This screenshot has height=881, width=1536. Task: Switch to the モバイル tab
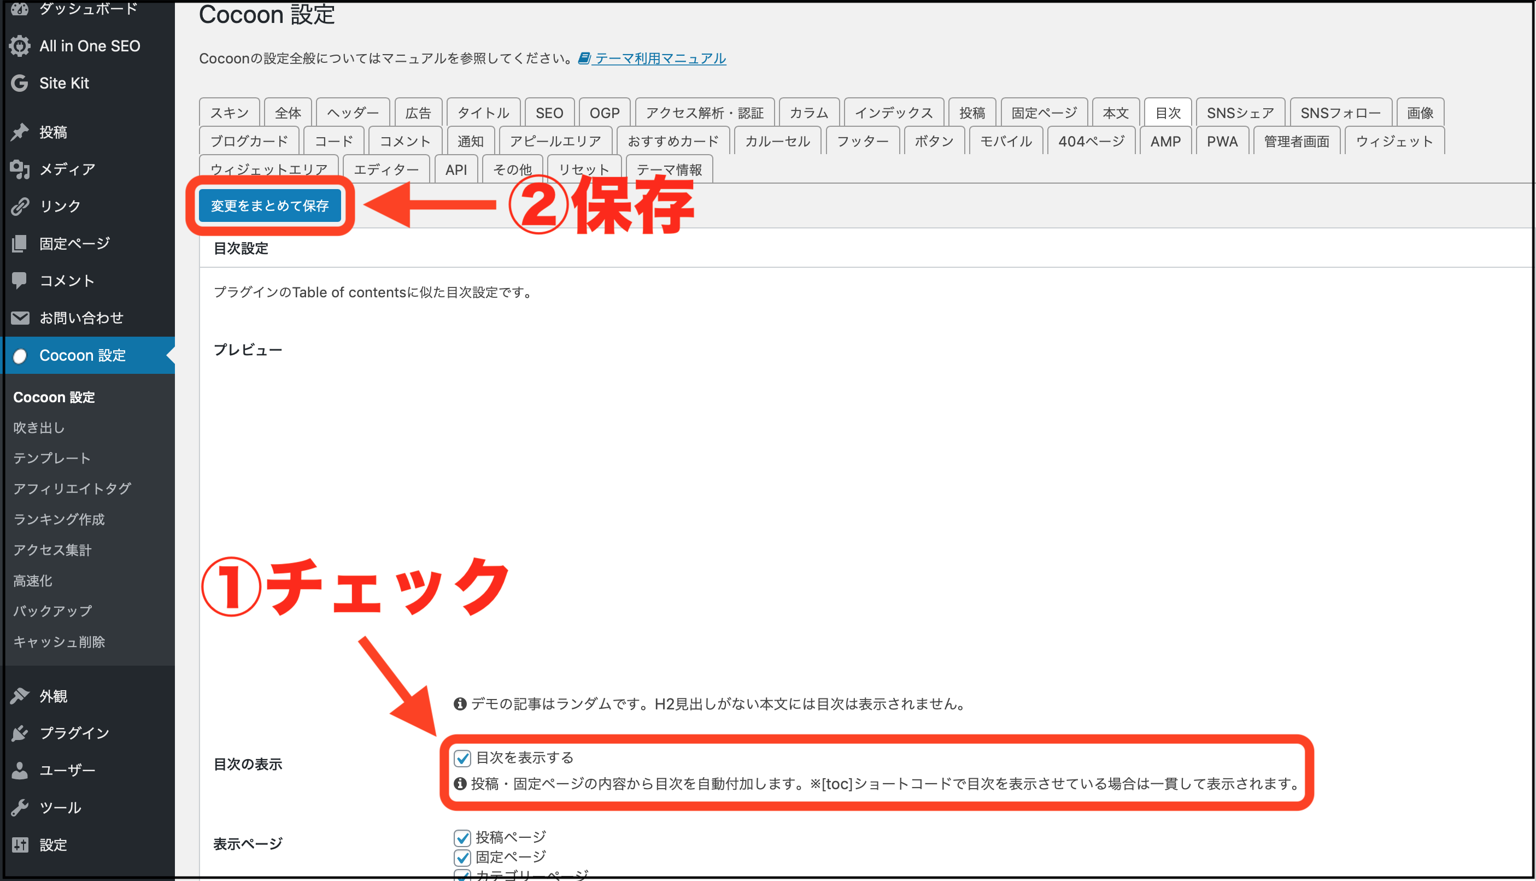point(1006,141)
